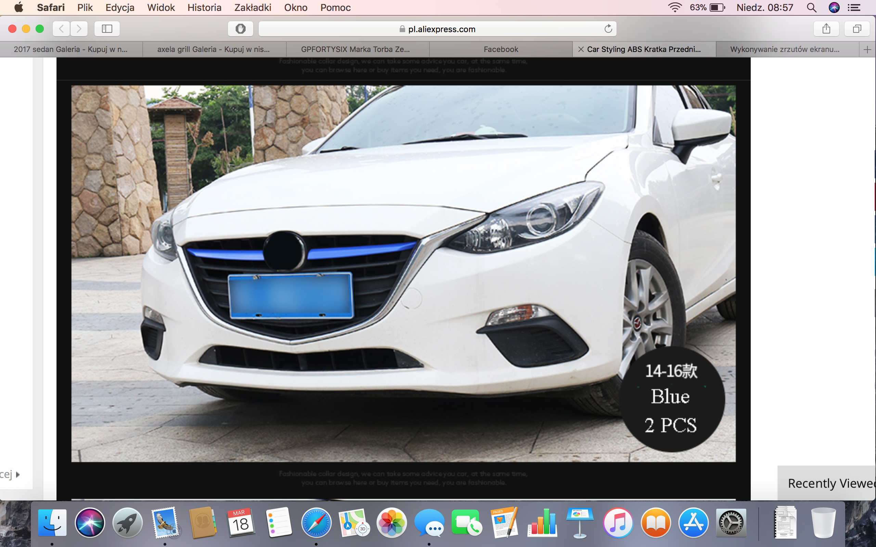
Task: Launch App Store from the Dock
Action: [693, 523]
